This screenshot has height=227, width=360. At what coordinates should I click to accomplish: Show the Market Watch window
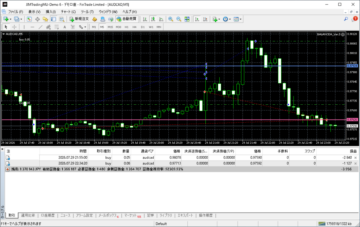(29, 19)
